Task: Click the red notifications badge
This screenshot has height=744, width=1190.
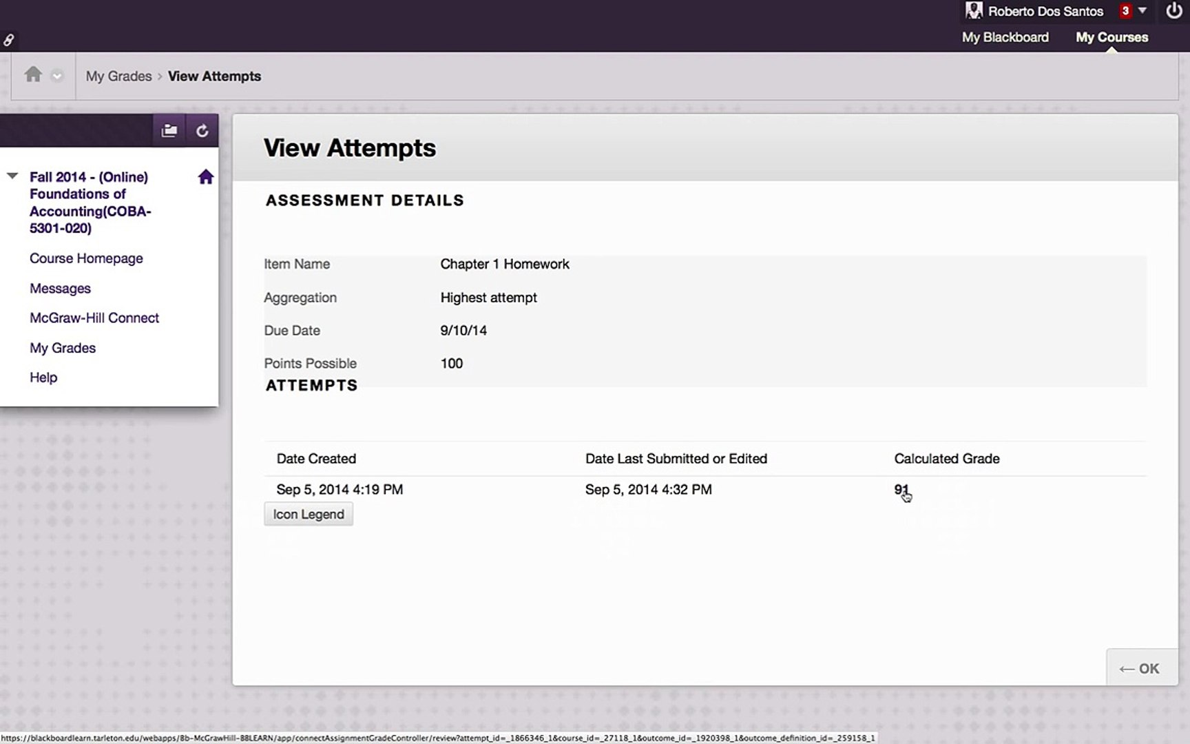Action: click(x=1125, y=11)
